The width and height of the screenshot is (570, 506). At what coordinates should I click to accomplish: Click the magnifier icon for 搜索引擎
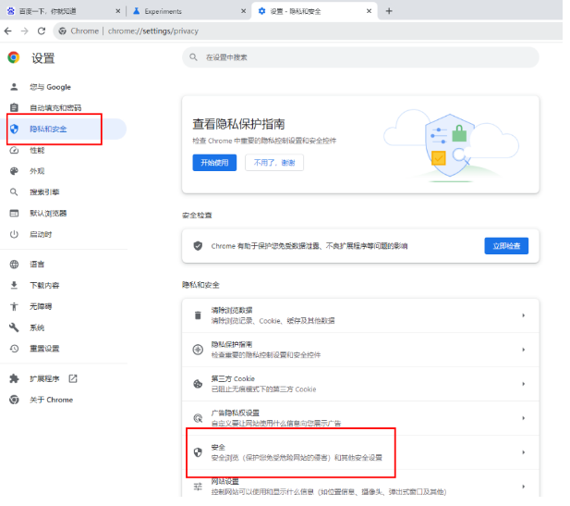coord(14,192)
